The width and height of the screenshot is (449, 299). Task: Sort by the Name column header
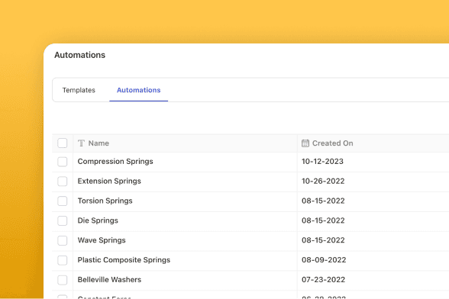tap(99, 143)
